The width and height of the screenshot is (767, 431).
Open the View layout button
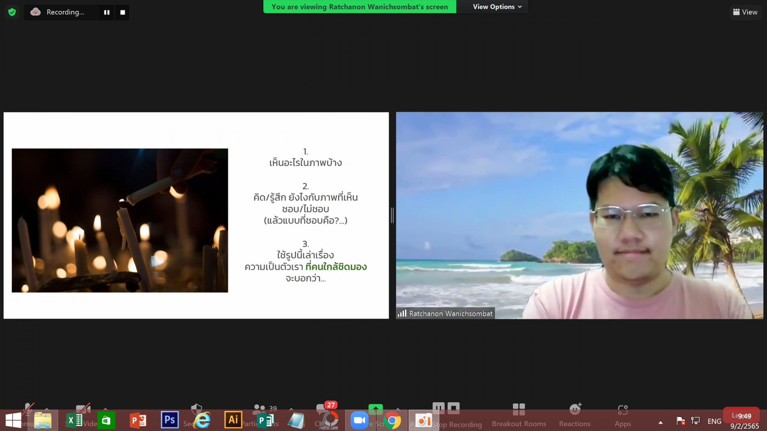745,12
